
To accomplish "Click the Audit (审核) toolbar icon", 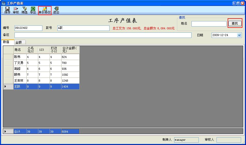I will pos(16,10).
